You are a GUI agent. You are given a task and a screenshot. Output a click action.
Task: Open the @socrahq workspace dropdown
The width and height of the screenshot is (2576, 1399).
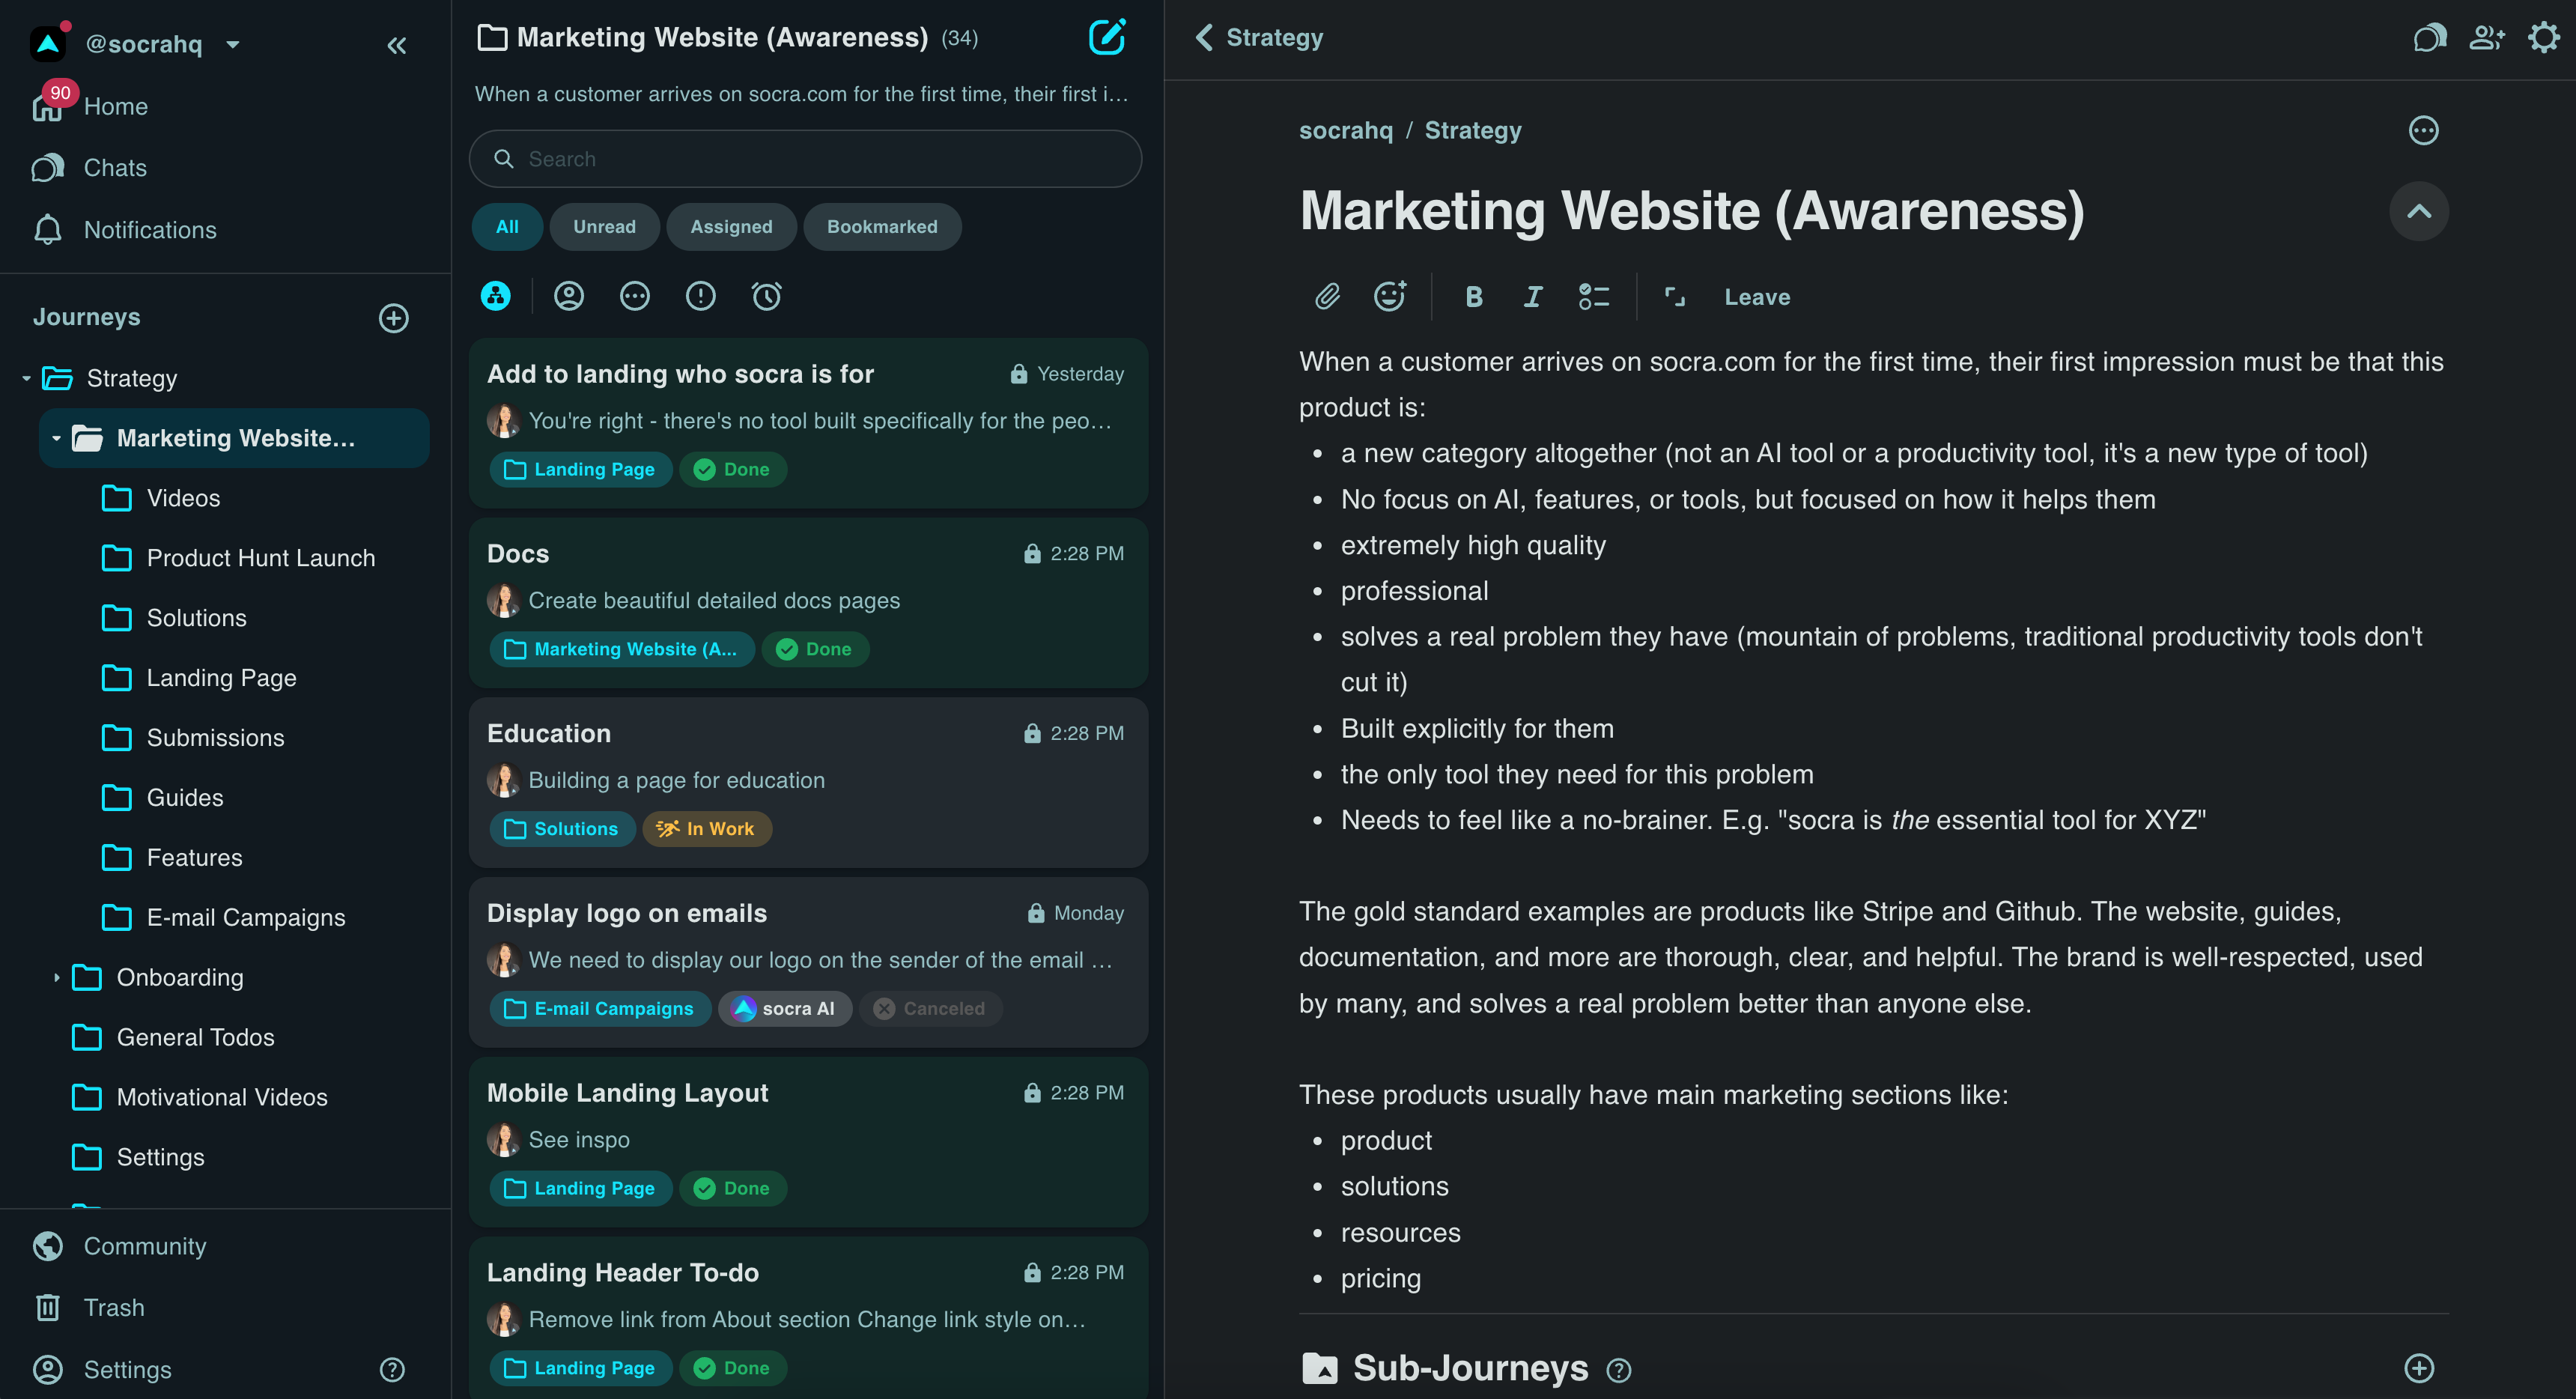tap(232, 45)
